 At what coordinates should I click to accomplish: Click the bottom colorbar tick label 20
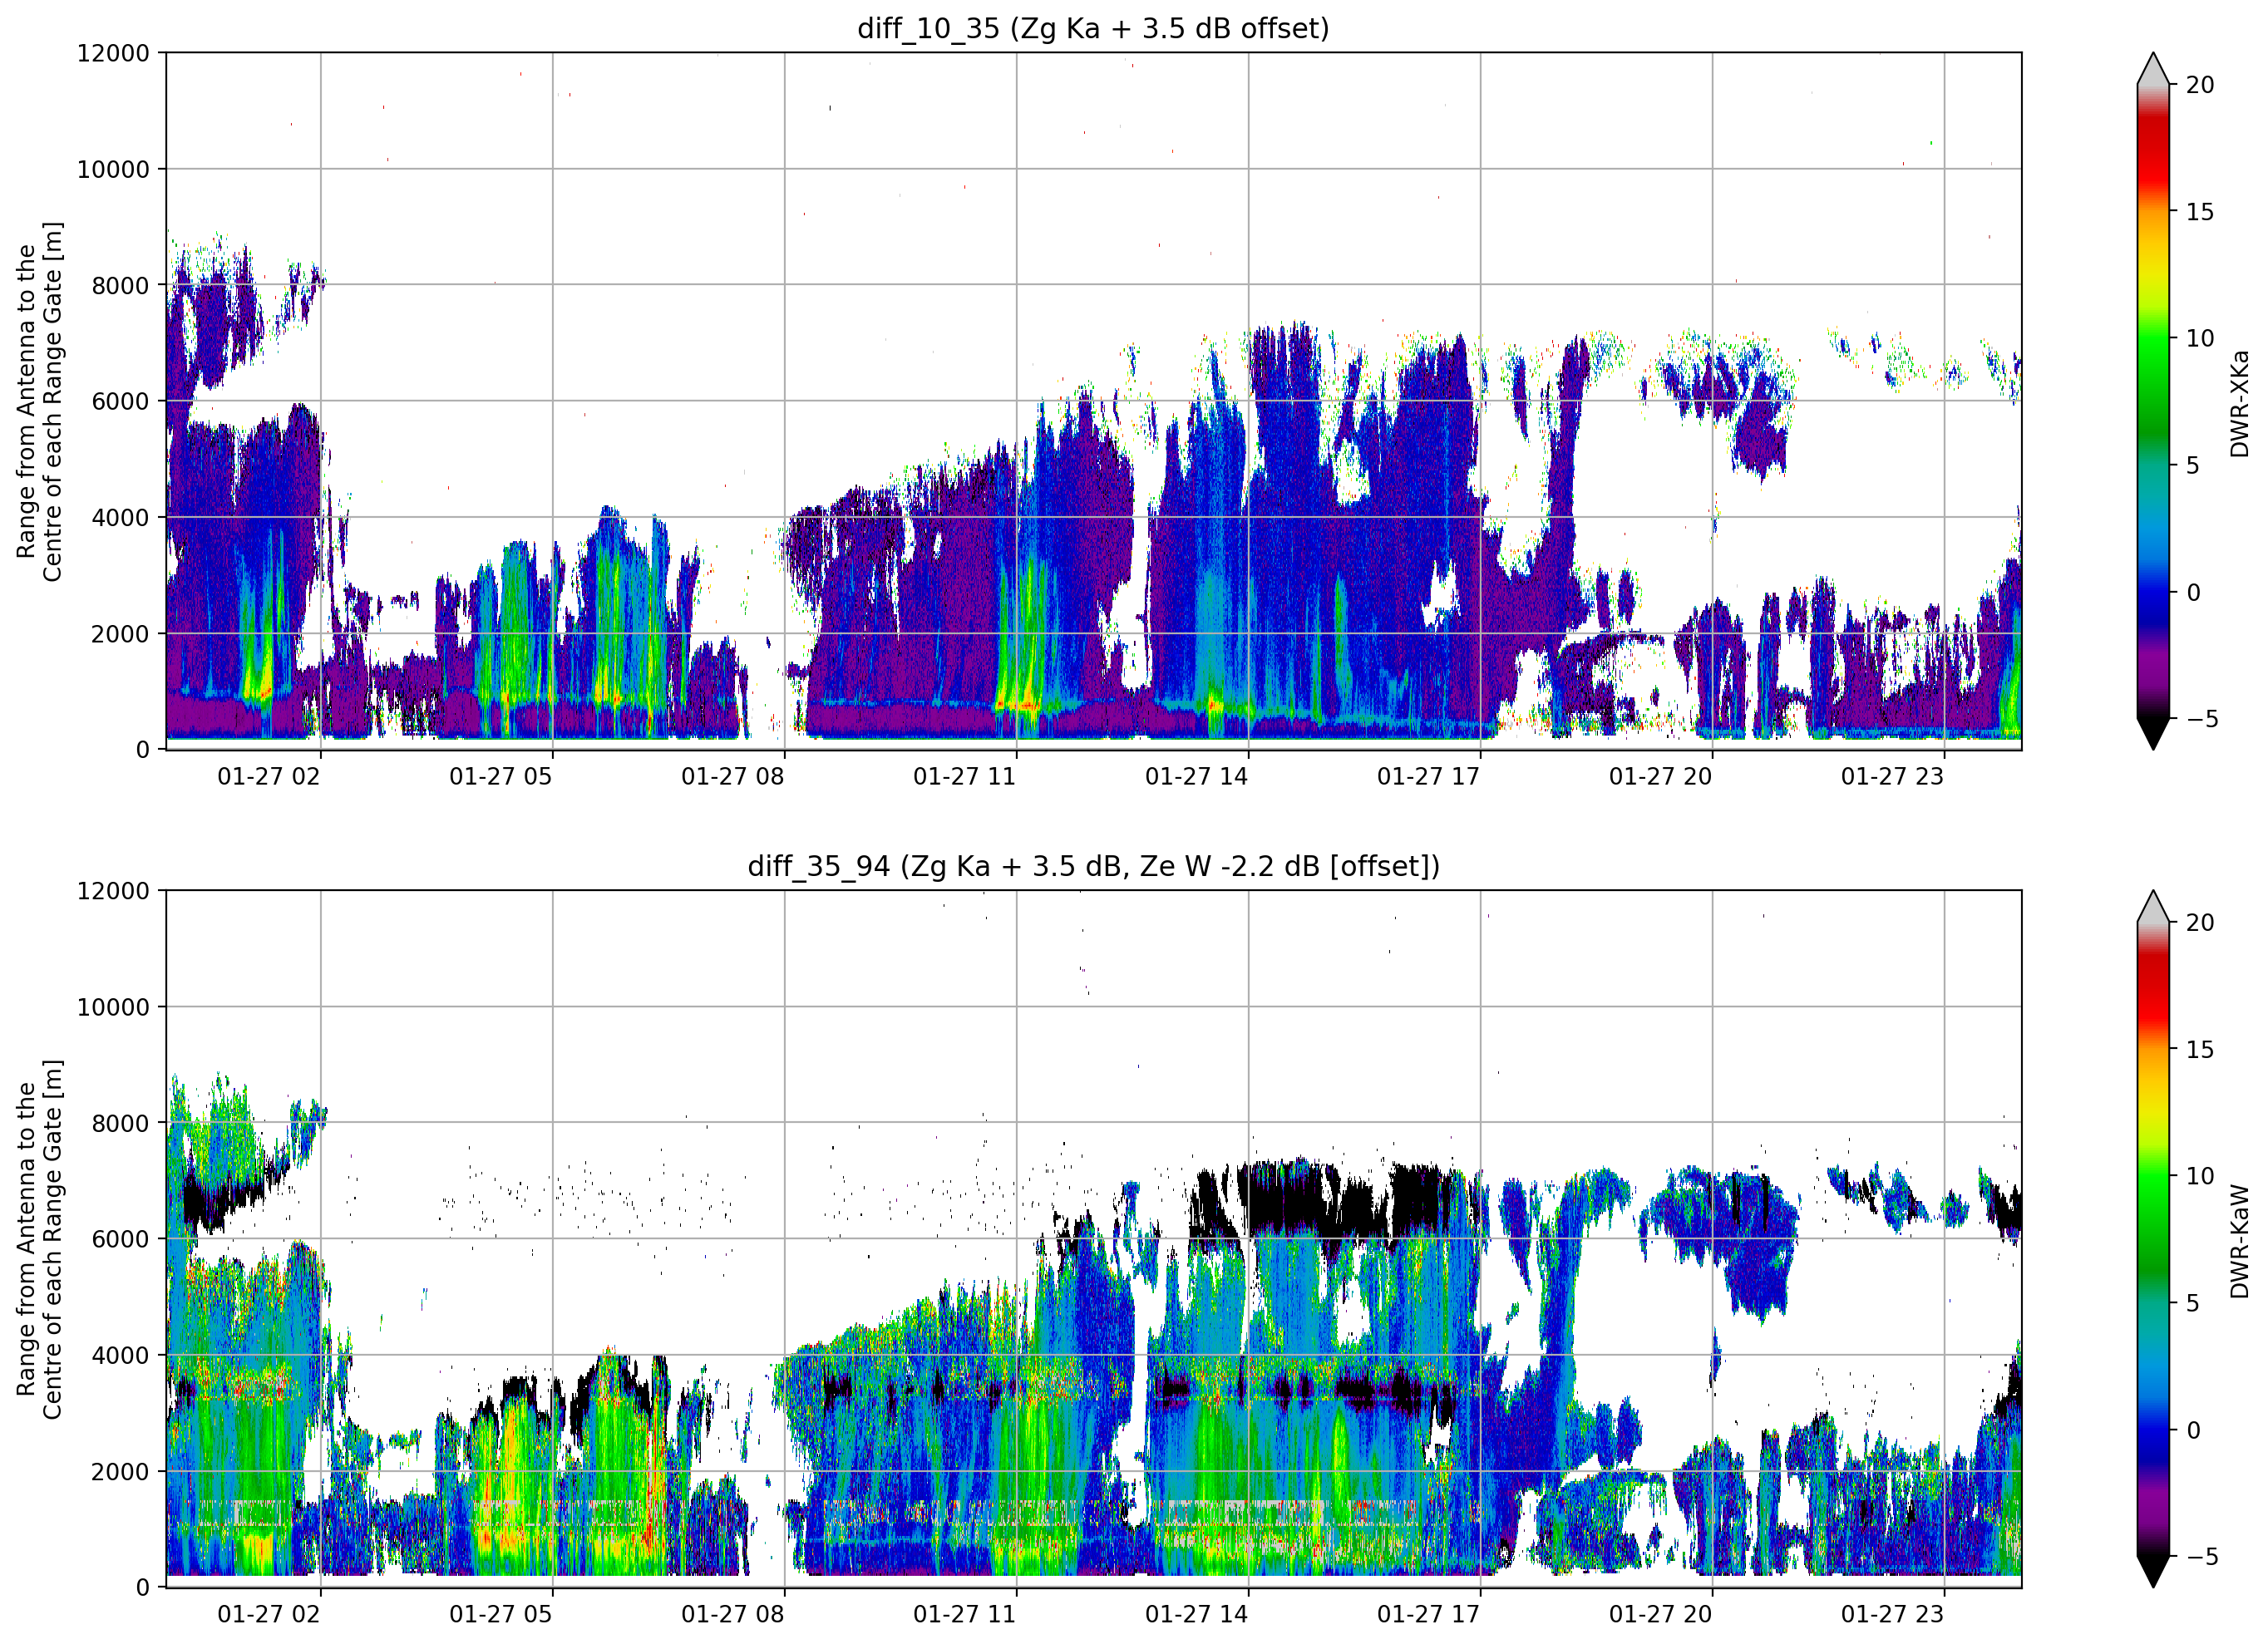coord(2200,923)
